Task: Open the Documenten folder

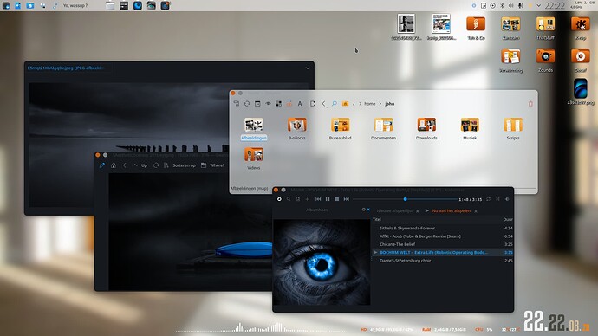Action: [383, 128]
